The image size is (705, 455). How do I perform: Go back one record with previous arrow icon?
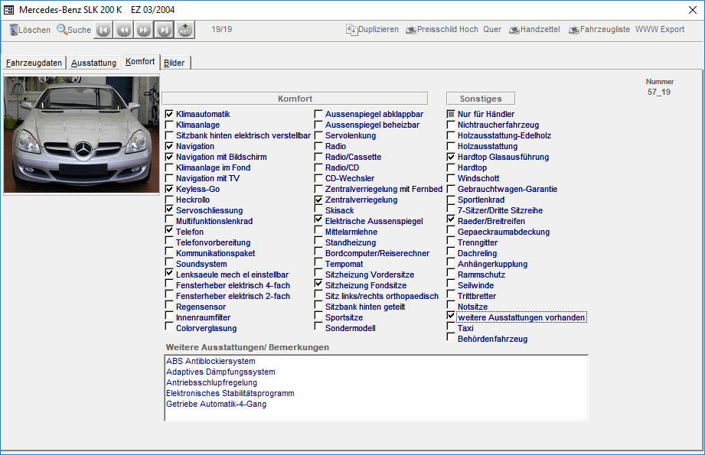124,30
